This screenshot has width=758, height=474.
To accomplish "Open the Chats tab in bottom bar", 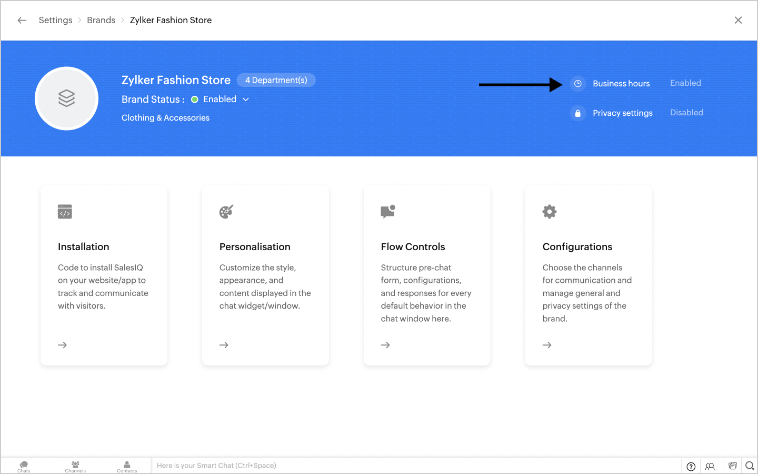I will click(x=24, y=466).
